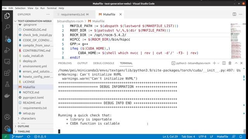Create a new terminal with plus icon
The image size is (248, 139).
(x=214, y=63)
